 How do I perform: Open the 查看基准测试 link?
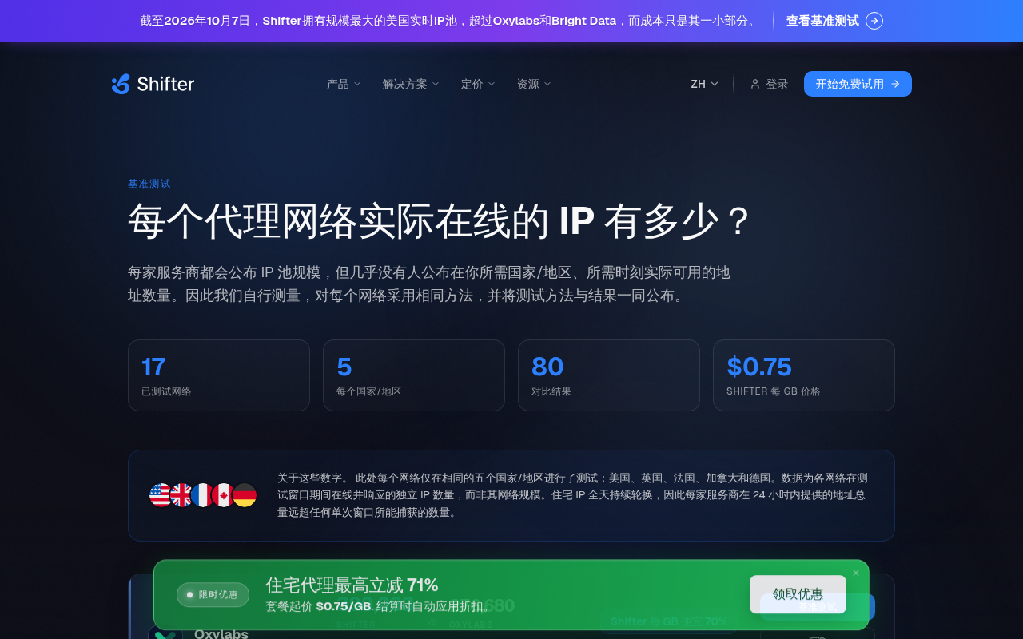[x=834, y=21]
